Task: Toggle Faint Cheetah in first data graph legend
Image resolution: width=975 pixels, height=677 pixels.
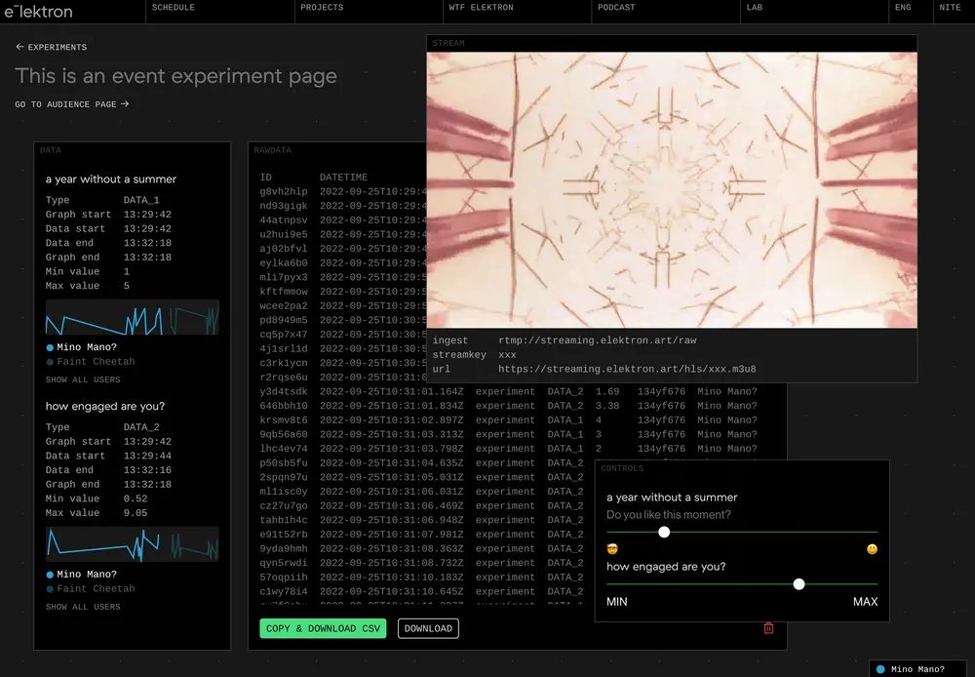Action: (95, 362)
